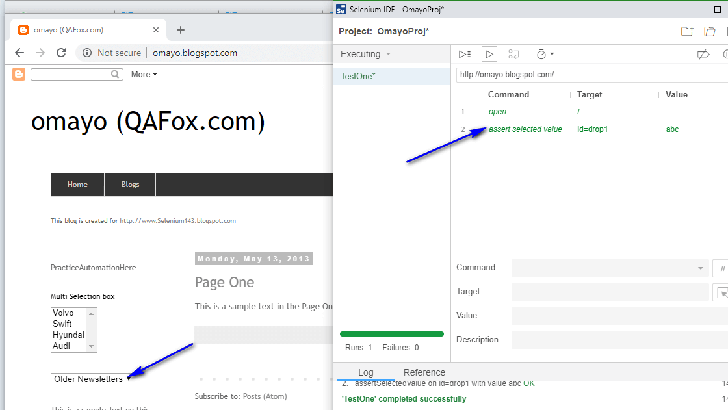Maximize the Selenium IDE window
This screenshot has height=410, width=728.
tap(718, 10)
